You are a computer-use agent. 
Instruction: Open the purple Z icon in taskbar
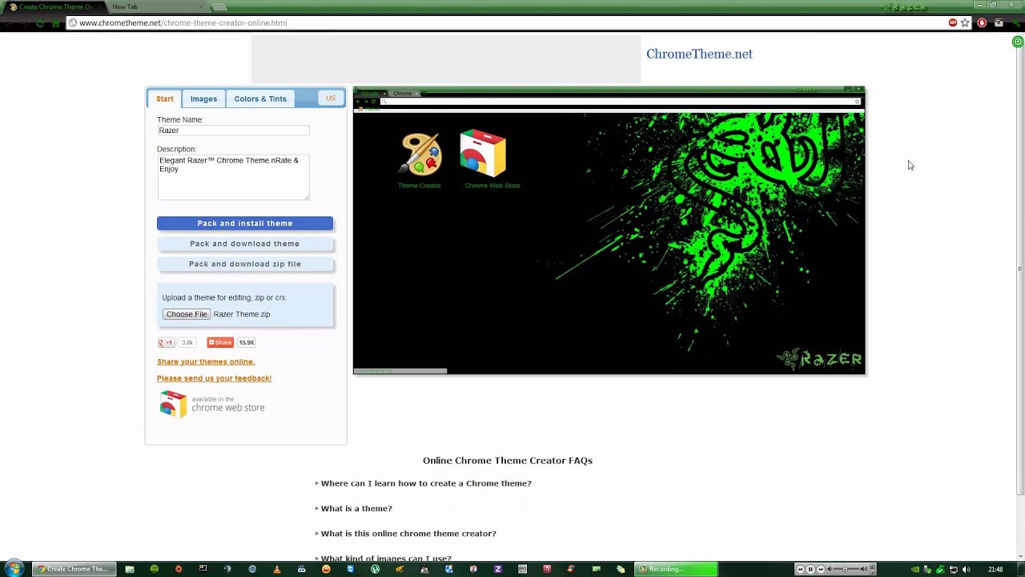click(x=497, y=569)
